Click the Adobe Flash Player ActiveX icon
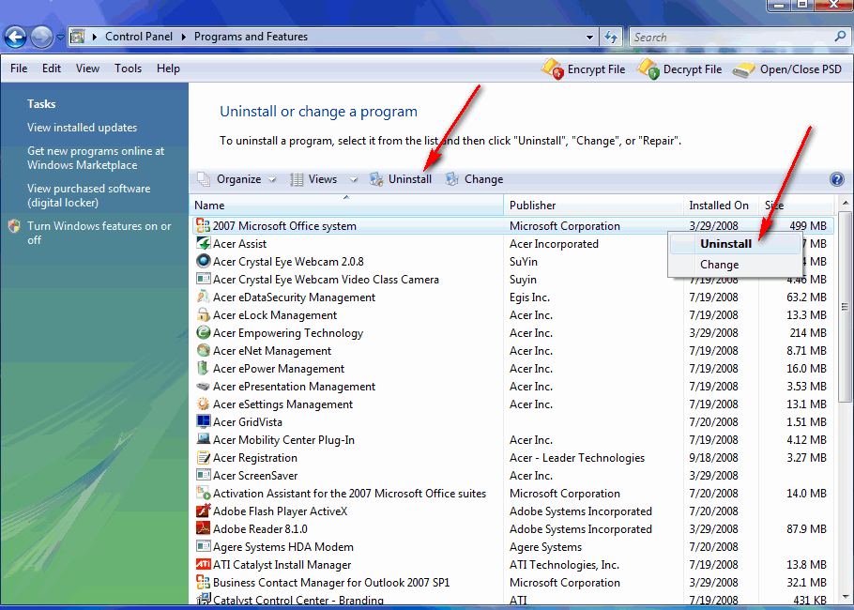This screenshot has height=610, width=854. pyautogui.click(x=203, y=511)
